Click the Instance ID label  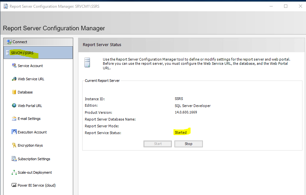click(x=95, y=99)
